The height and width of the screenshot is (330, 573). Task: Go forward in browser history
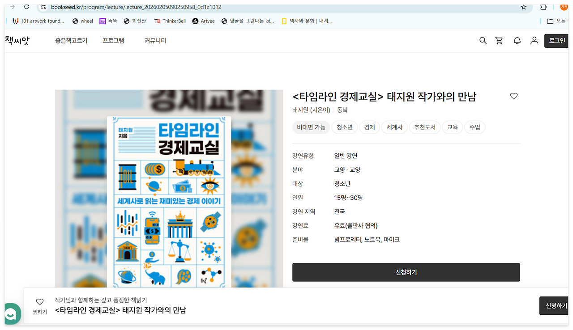coord(12,7)
